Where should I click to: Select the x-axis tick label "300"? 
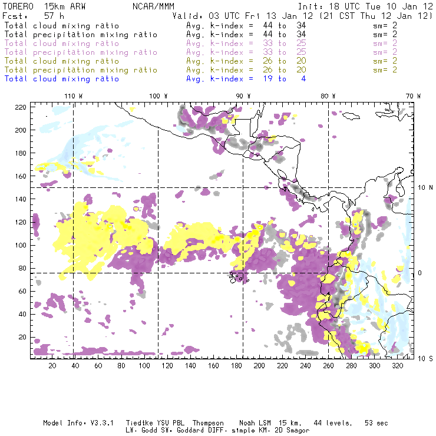click(375, 366)
